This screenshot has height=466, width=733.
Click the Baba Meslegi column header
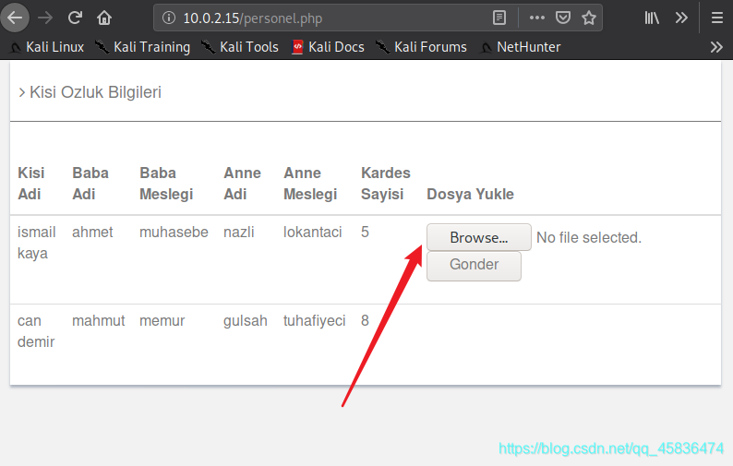tap(166, 184)
